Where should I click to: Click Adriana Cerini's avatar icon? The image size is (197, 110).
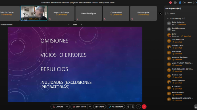point(169,47)
